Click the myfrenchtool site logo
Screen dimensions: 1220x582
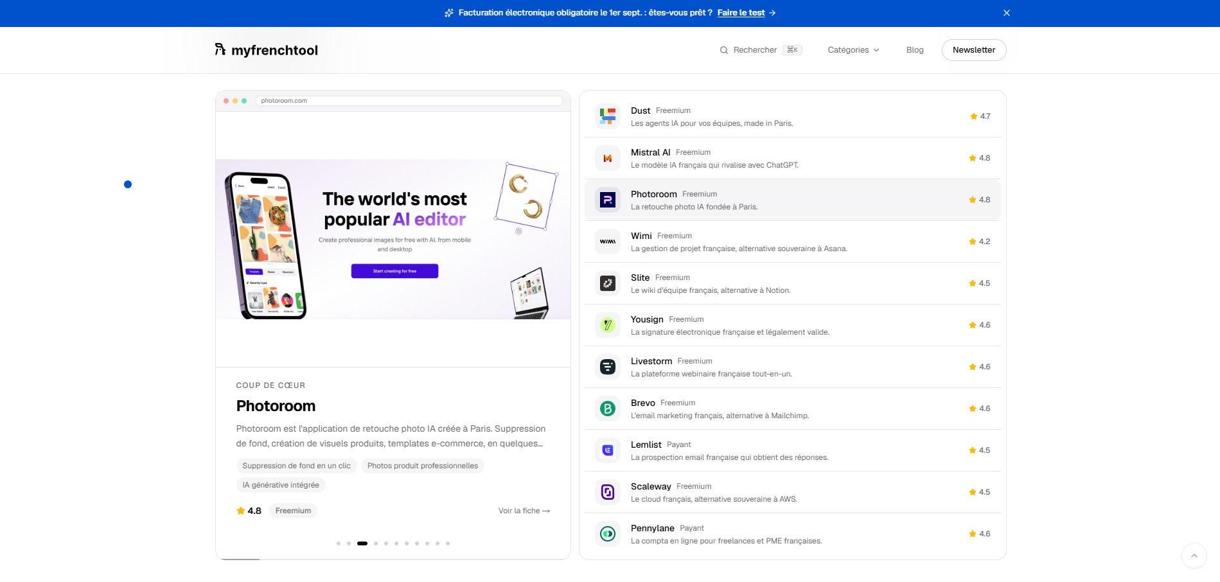coord(266,50)
